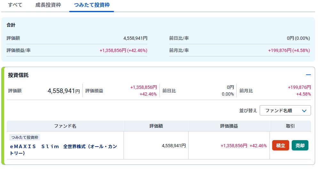
Task: Click the 前日比/率 label in 合計
Action: (x=179, y=38)
